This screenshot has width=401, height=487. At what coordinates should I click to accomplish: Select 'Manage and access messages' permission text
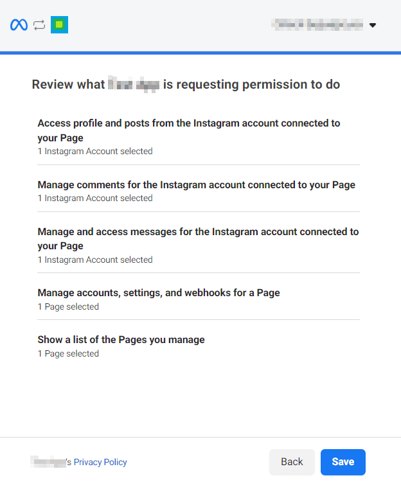[x=198, y=238]
